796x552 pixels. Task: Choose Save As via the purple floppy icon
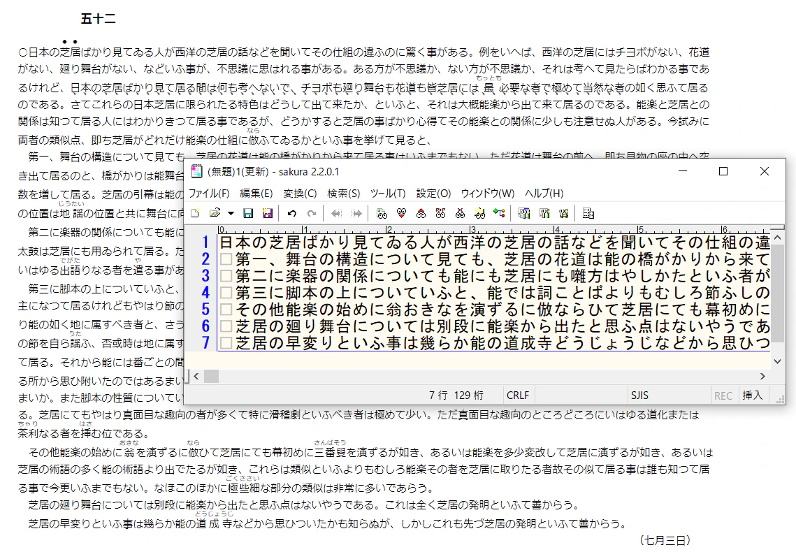pyautogui.click(x=268, y=214)
